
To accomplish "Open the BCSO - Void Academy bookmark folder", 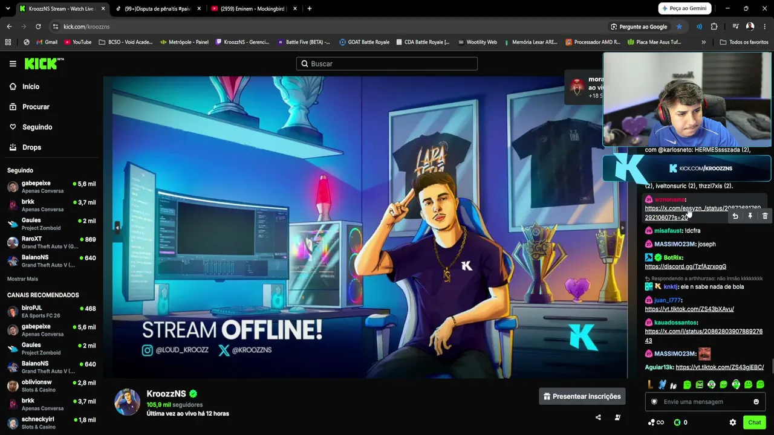I will click(125, 42).
